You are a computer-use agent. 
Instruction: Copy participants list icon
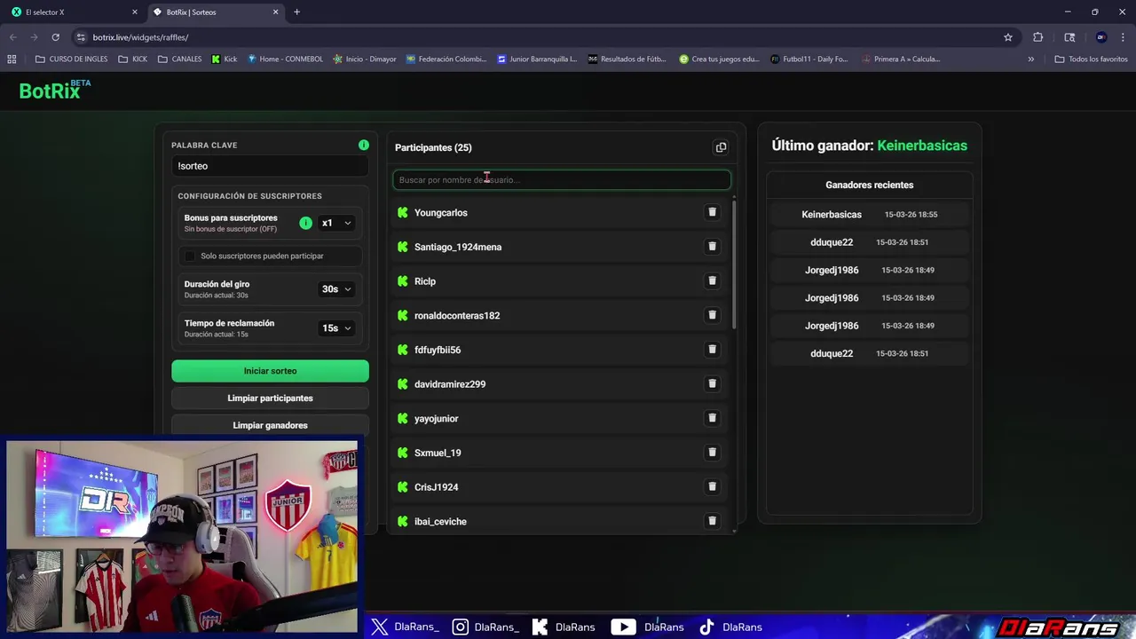point(721,147)
